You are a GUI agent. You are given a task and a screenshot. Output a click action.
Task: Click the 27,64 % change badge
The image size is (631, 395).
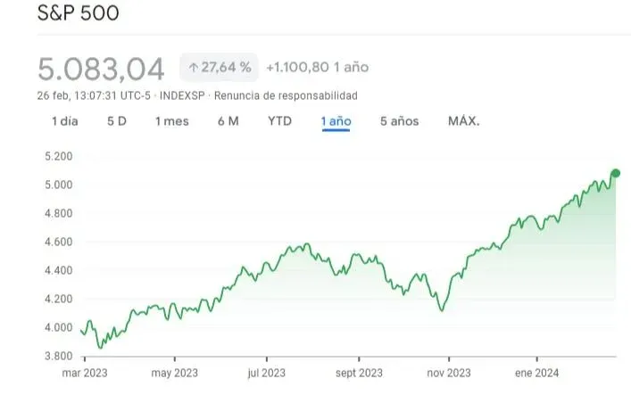(x=220, y=67)
